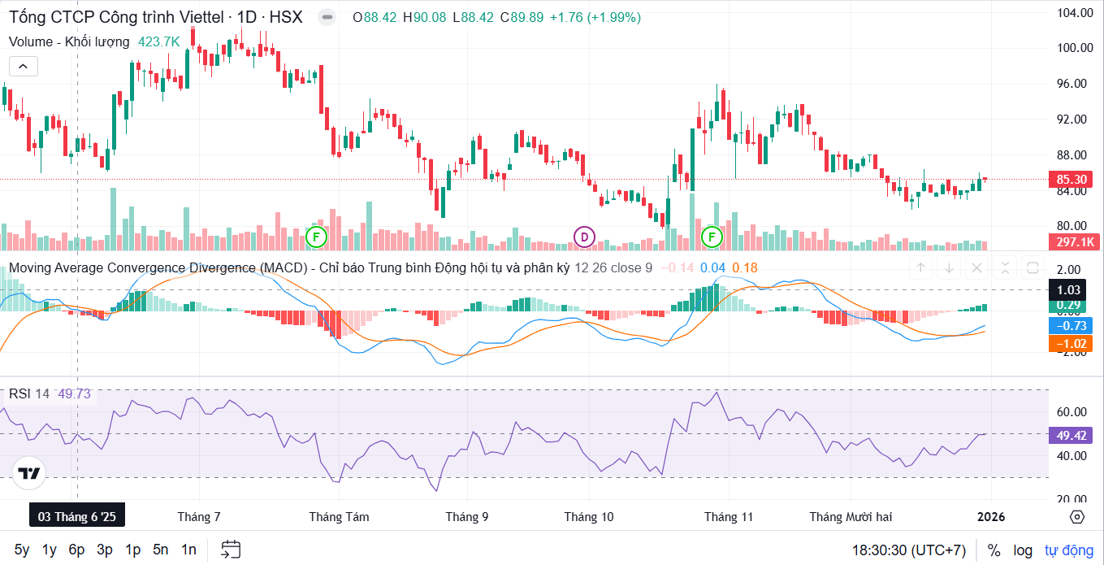Screen dimensions: 1104x565
Task: Collapse the MACD pane
Action: click(1005, 267)
